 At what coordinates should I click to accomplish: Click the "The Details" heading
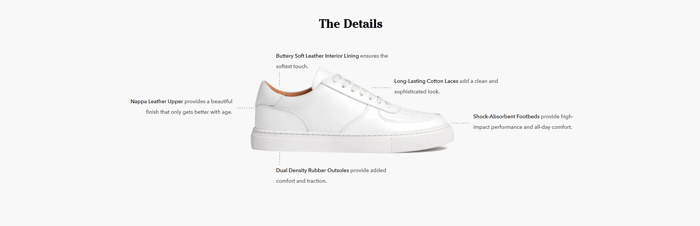tap(350, 24)
